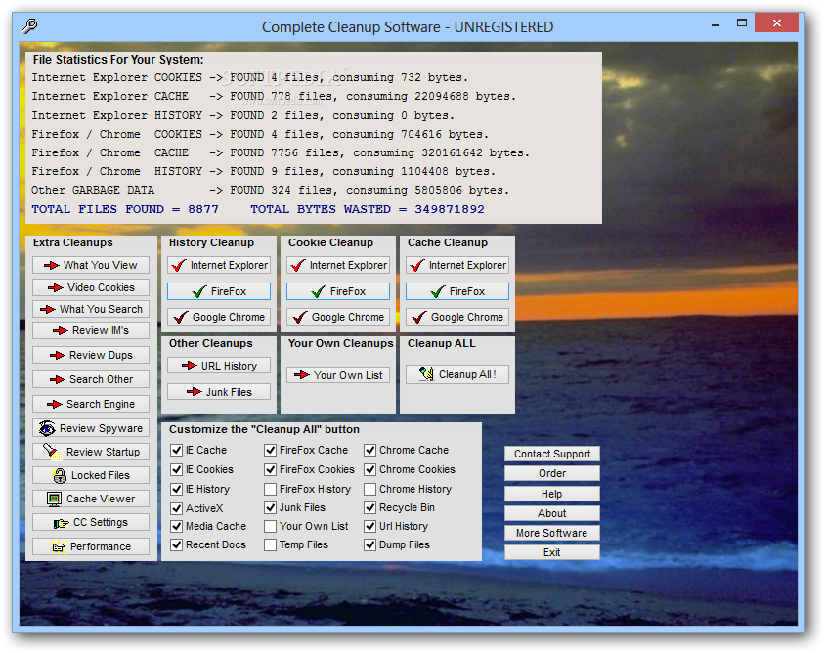This screenshot has height=653, width=825.
Task: Clean Google Chrome cookies
Action: pyautogui.click(x=338, y=317)
